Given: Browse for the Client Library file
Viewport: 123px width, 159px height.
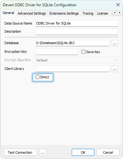Looking at the screenshot, I should [x=115, y=69].
